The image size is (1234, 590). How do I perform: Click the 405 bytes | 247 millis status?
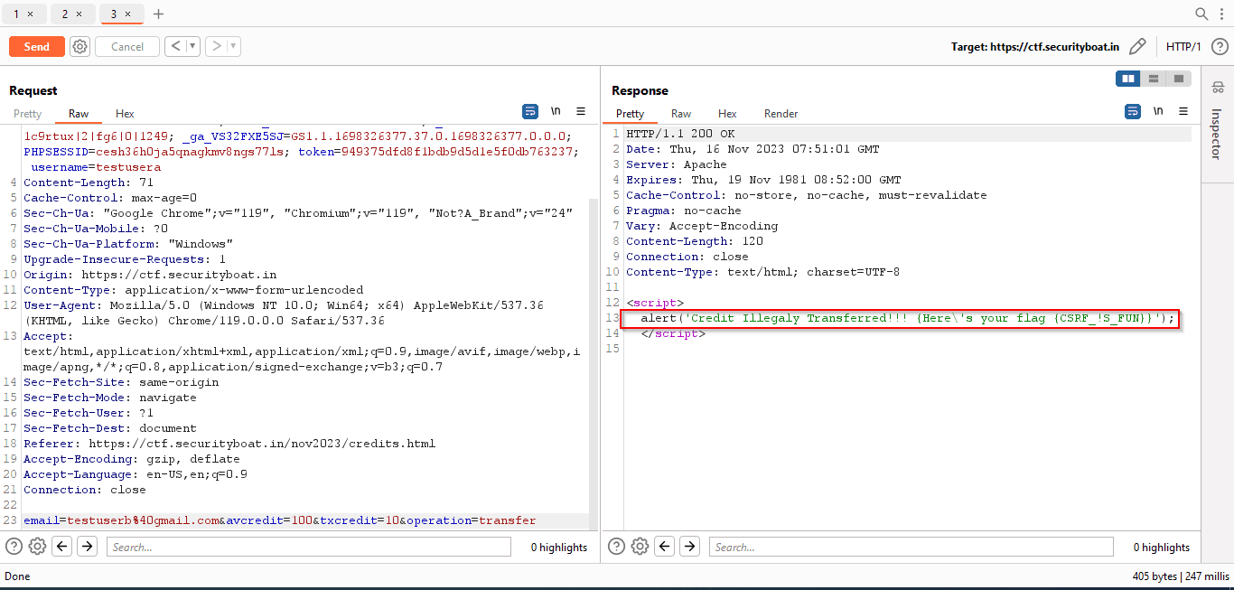point(1181,576)
